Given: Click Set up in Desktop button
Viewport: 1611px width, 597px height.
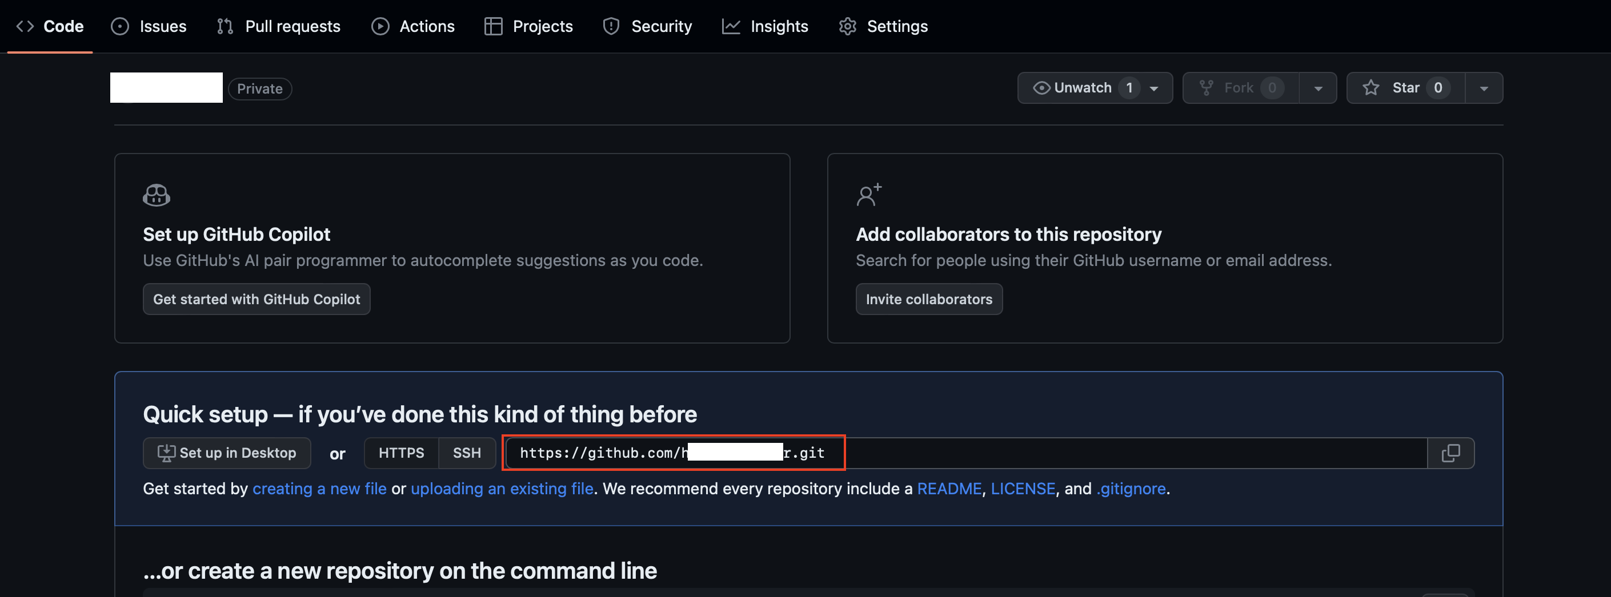Looking at the screenshot, I should [227, 453].
